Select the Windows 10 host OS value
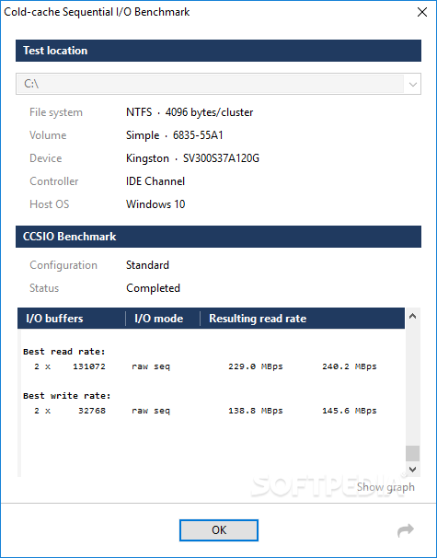This screenshot has height=558, width=437. click(155, 204)
